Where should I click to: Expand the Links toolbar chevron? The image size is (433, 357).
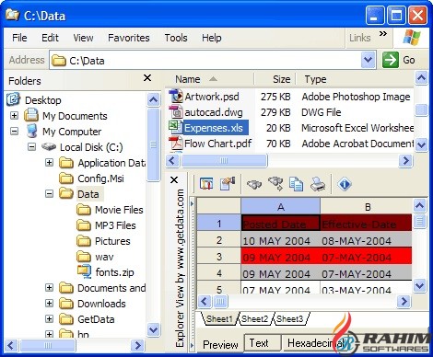point(382,33)
